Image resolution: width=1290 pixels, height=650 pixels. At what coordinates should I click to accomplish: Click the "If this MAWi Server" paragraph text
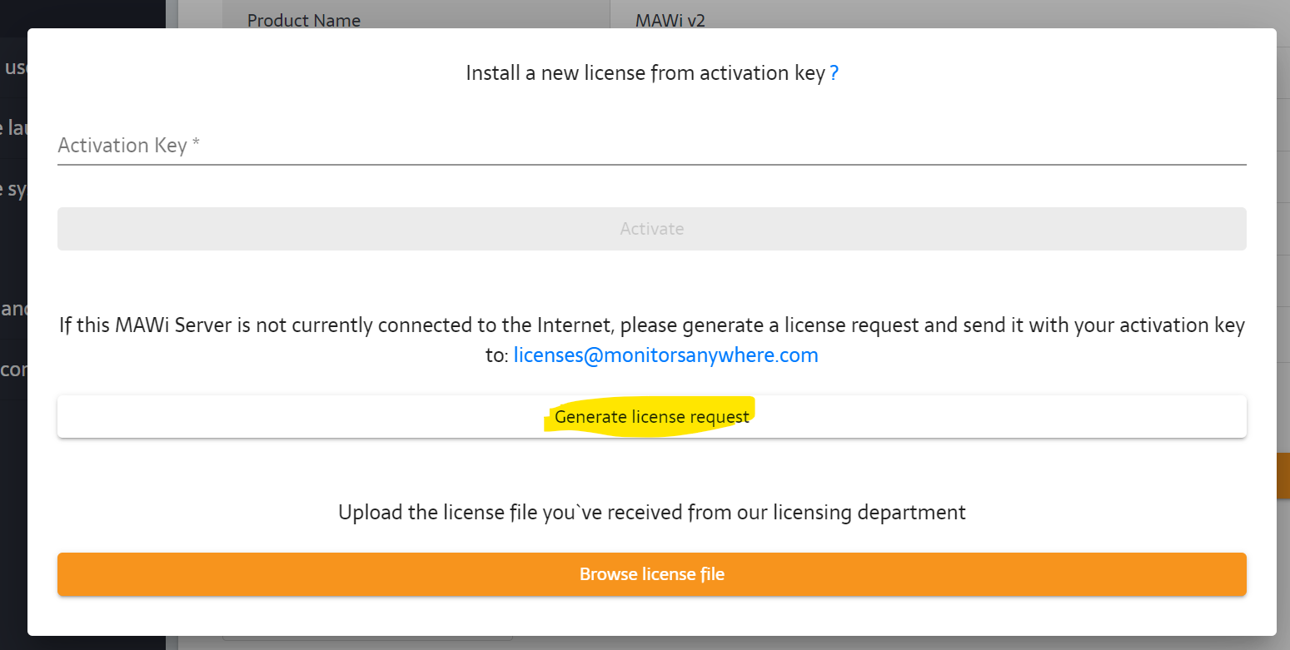click(x=651, y=325)
